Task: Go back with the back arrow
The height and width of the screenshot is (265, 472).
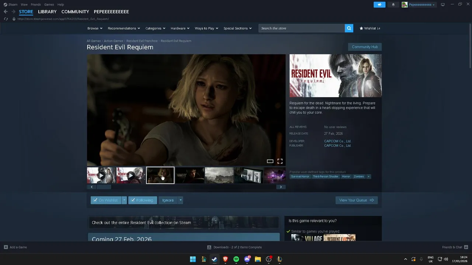Action: [6, 12]
